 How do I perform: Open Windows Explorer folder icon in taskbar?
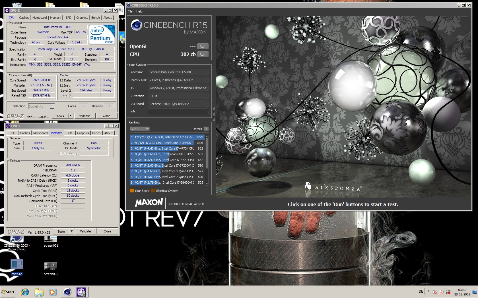click(x=39, y=292)
